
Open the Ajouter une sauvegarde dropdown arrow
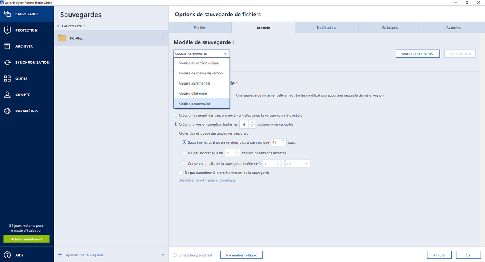(163, 255)
